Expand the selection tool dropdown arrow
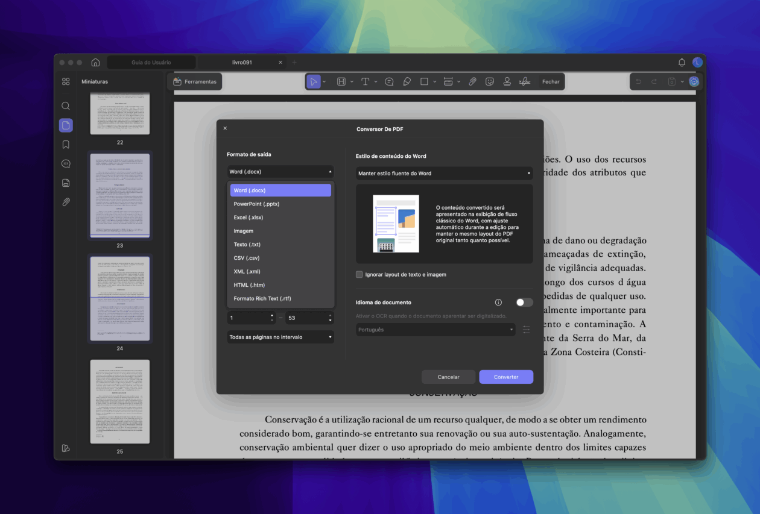 coord(324,81)
